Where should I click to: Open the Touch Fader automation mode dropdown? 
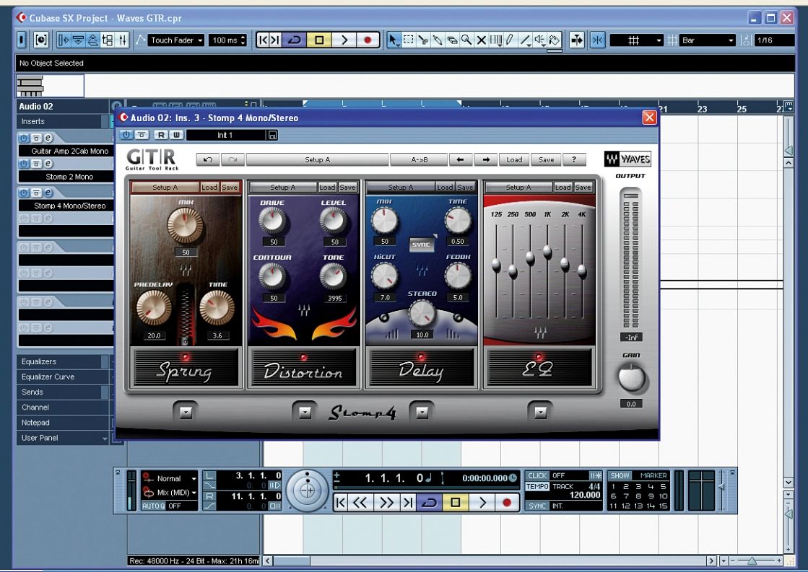[177, 40]
